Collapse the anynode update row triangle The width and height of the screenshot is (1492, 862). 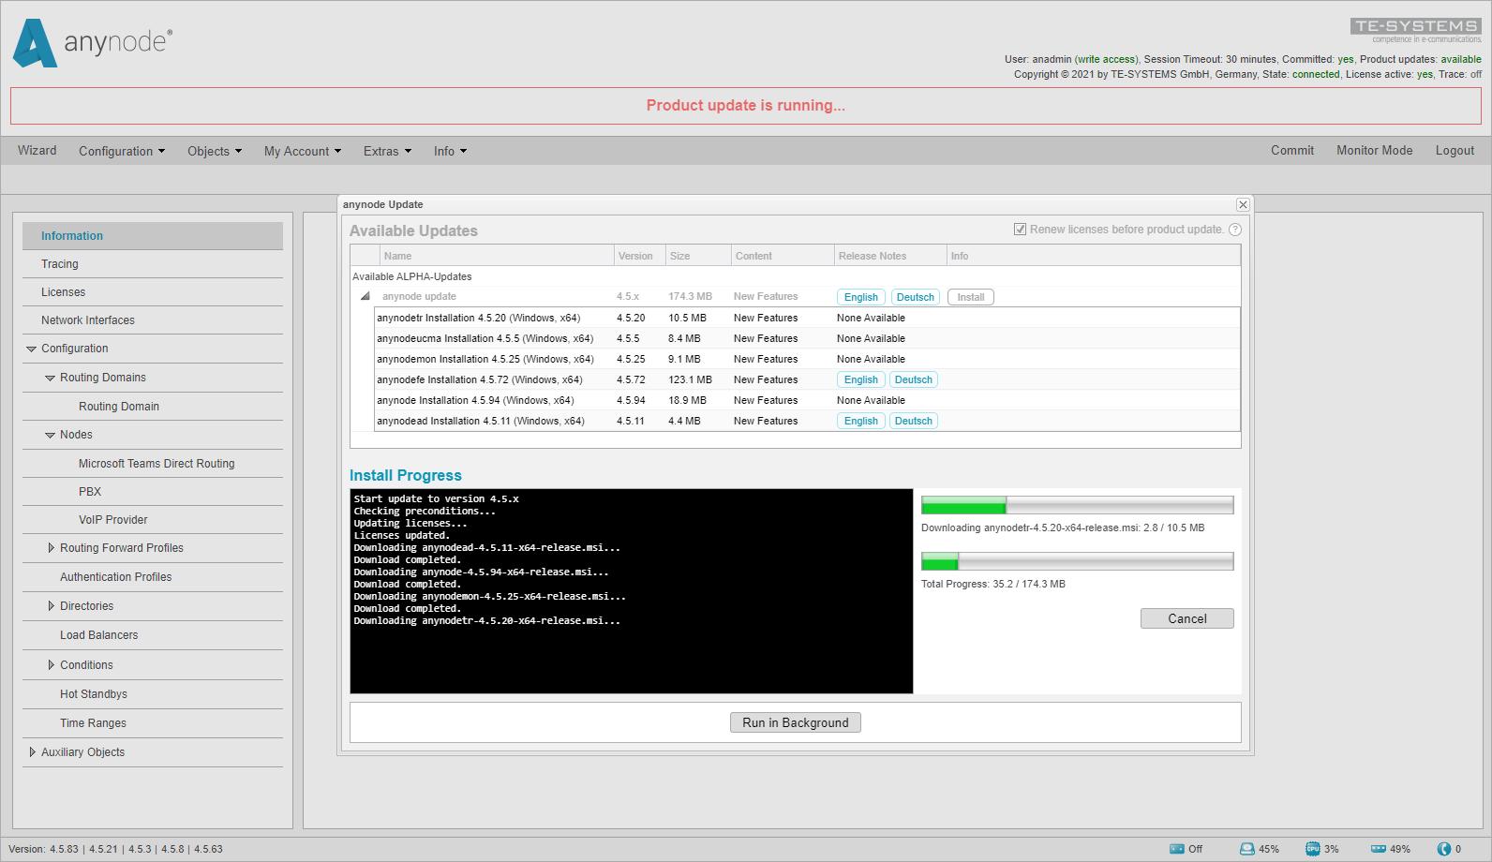click(x=366, y=296)
